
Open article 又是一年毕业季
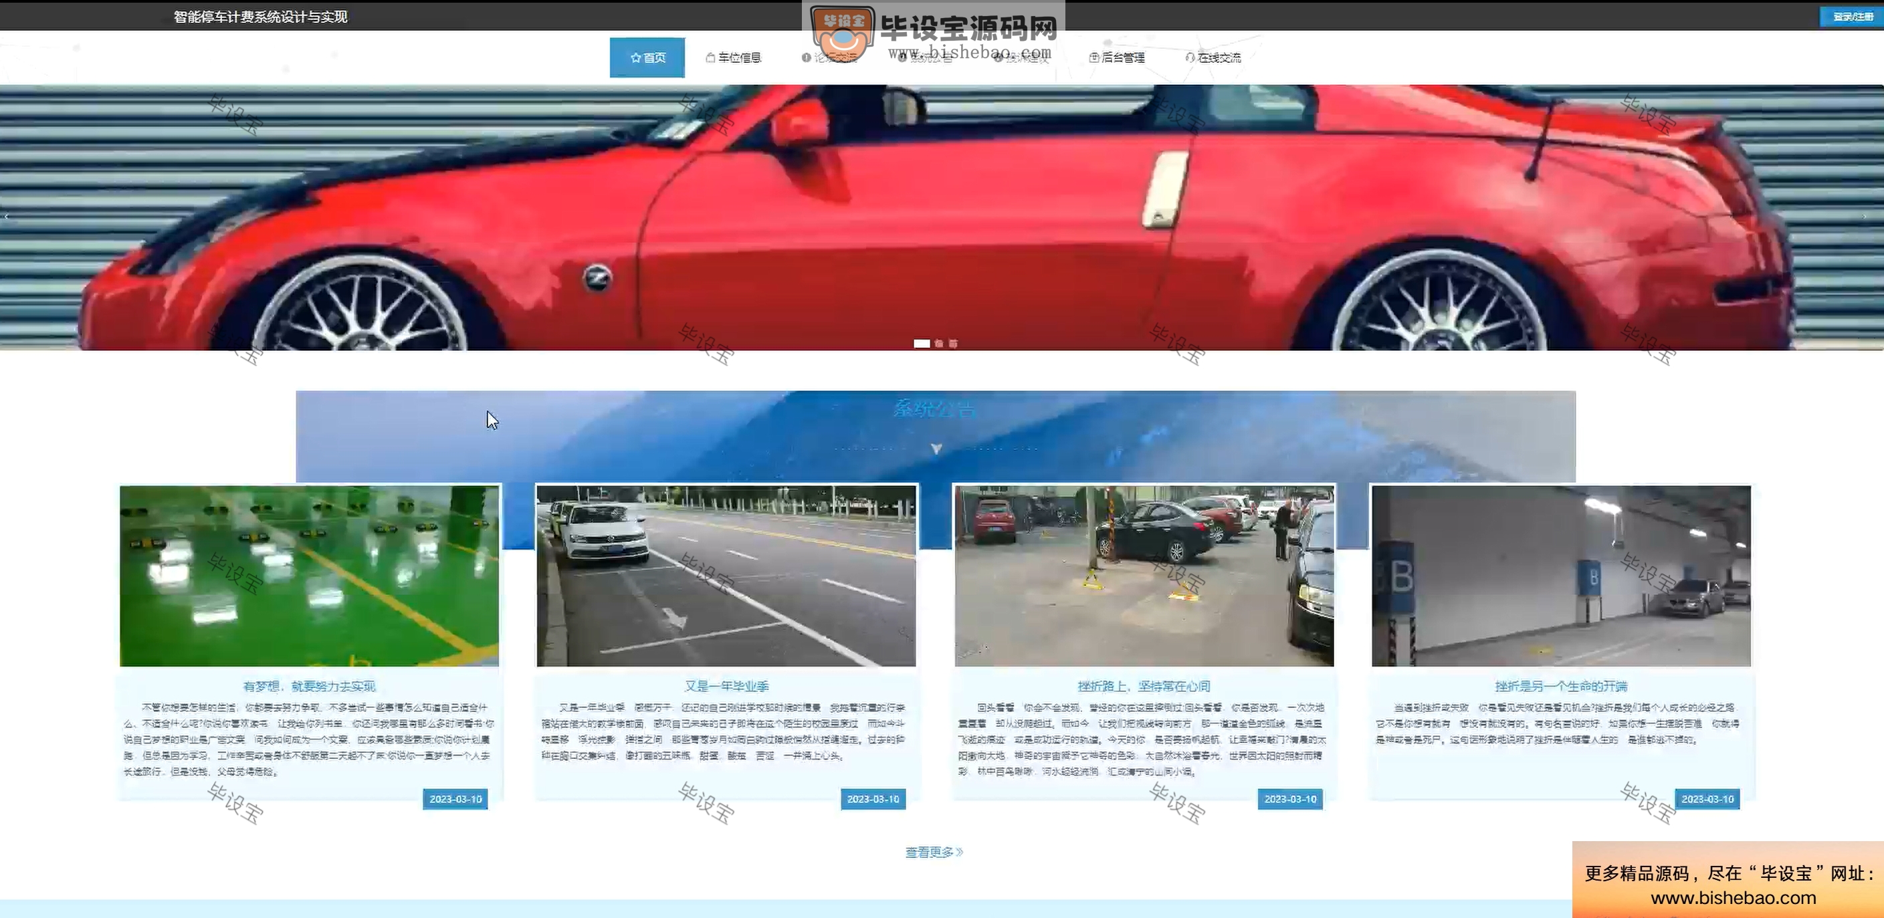tap(726, 686)
